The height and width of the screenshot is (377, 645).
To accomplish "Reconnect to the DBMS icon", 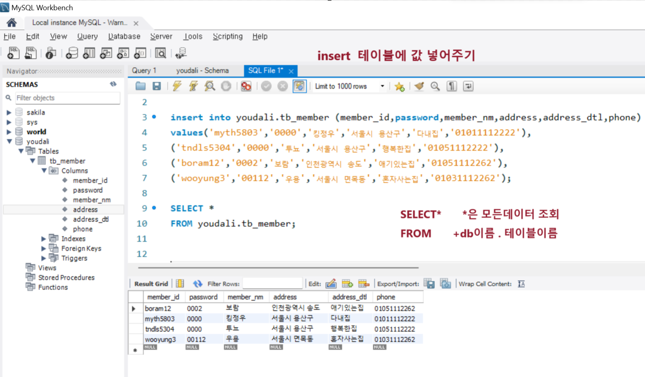I will [181, 53].
